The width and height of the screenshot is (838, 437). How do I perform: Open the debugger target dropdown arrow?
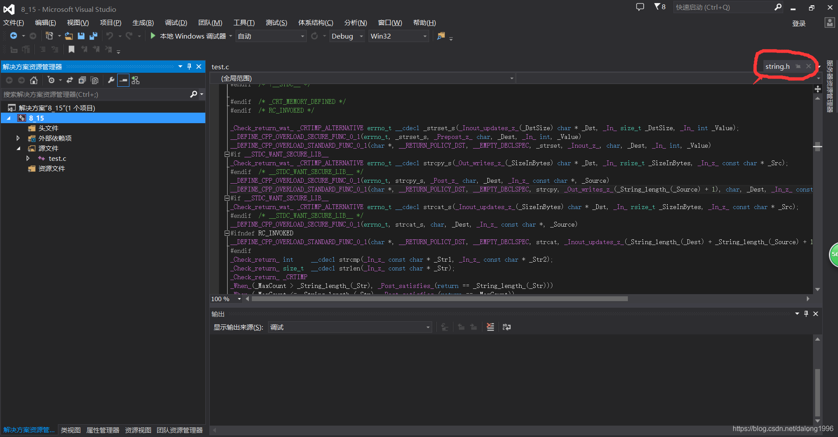231,36
